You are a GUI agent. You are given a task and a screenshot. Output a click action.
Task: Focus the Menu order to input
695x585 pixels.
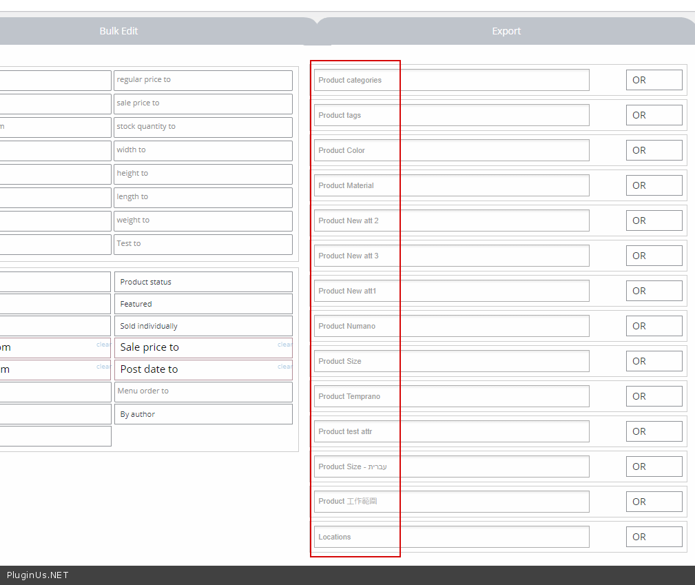203,391
